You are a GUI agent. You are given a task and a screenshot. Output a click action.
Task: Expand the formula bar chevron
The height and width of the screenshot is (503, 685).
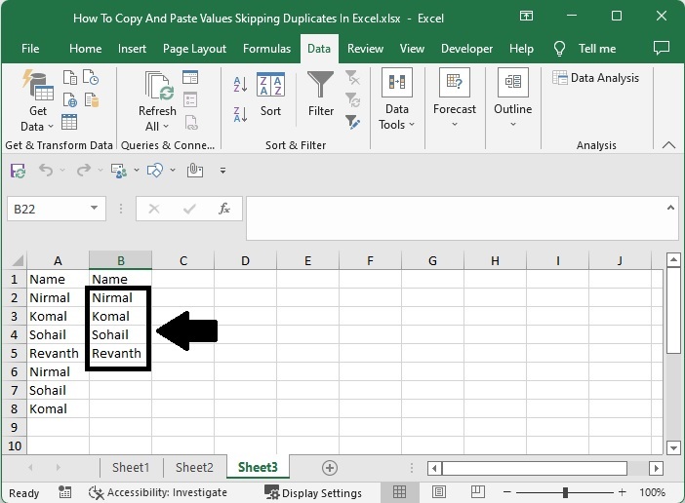(x=670, y=208)
